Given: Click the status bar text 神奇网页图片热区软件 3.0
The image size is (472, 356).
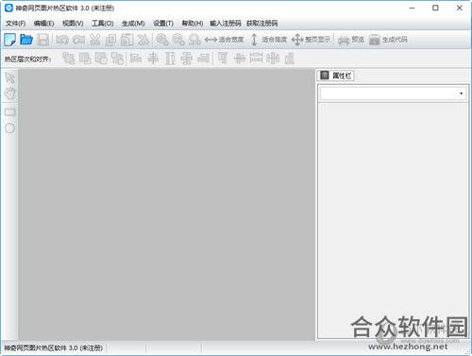Looking at the screenshot, I should tap(54, 348).
